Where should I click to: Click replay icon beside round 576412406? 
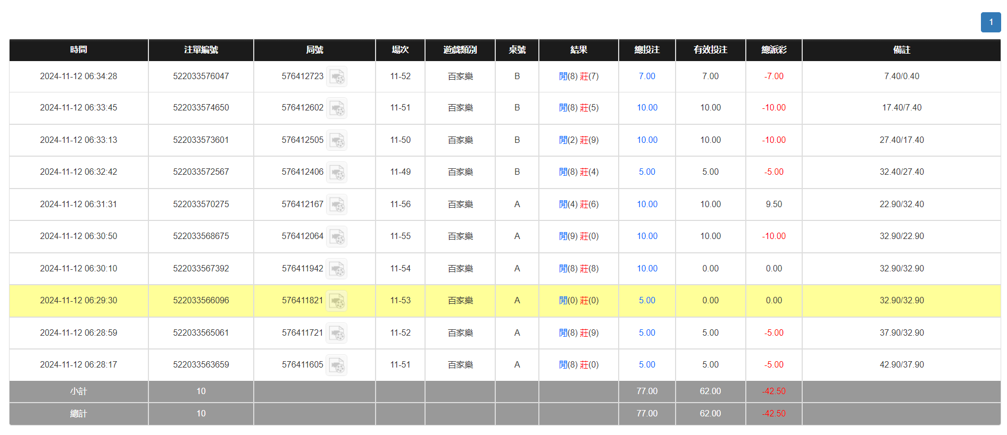coord(337,173)
